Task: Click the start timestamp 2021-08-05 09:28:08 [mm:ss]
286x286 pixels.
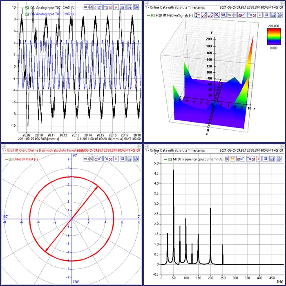Action: click(x=38, y=139)
